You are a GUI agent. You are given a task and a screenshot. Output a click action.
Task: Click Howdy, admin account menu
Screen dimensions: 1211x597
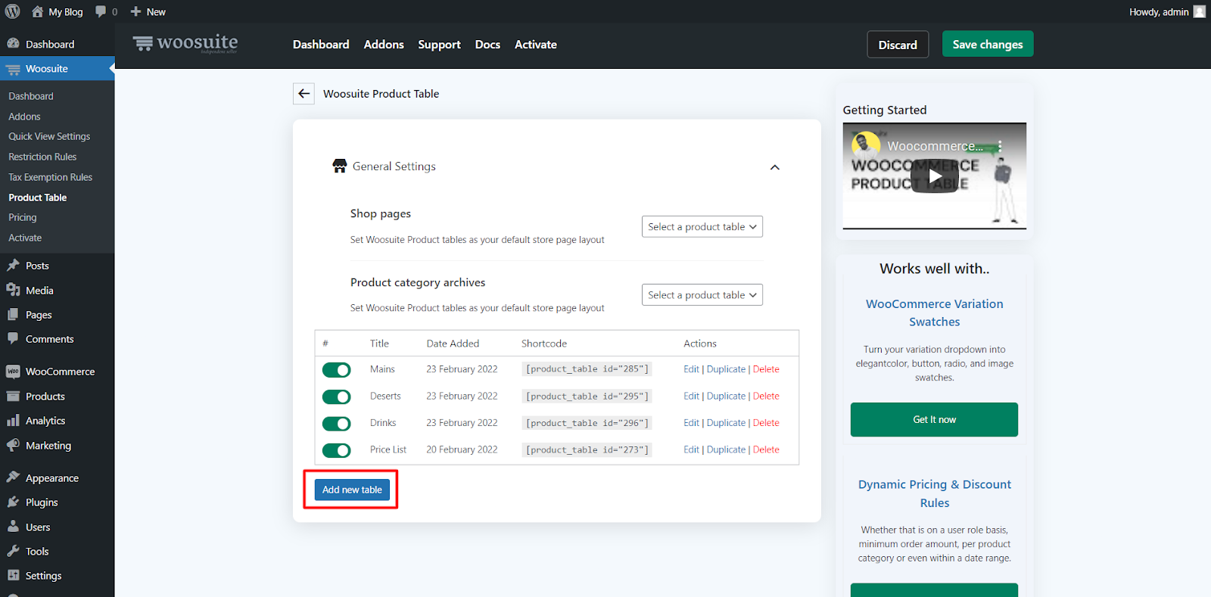coord(1166,11)
